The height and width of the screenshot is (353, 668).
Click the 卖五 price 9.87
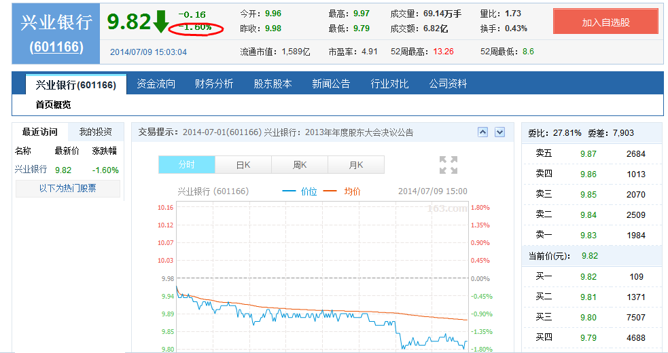coord(588,153)
